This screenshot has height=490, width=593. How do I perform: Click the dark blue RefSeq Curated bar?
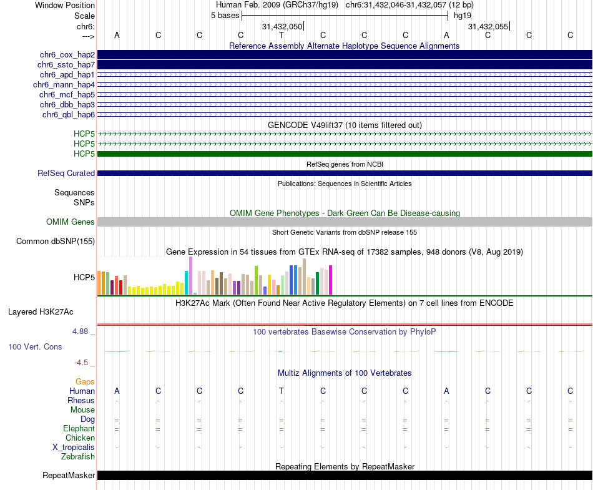[345, 173]
